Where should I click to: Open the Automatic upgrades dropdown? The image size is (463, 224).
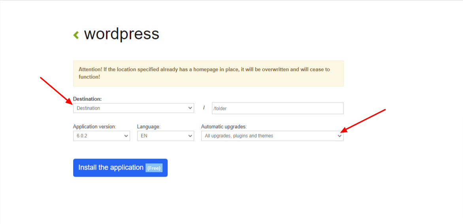(x=272, y=136)
